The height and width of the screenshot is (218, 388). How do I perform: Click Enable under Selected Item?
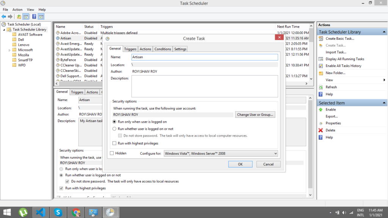(x=330, y=109)
